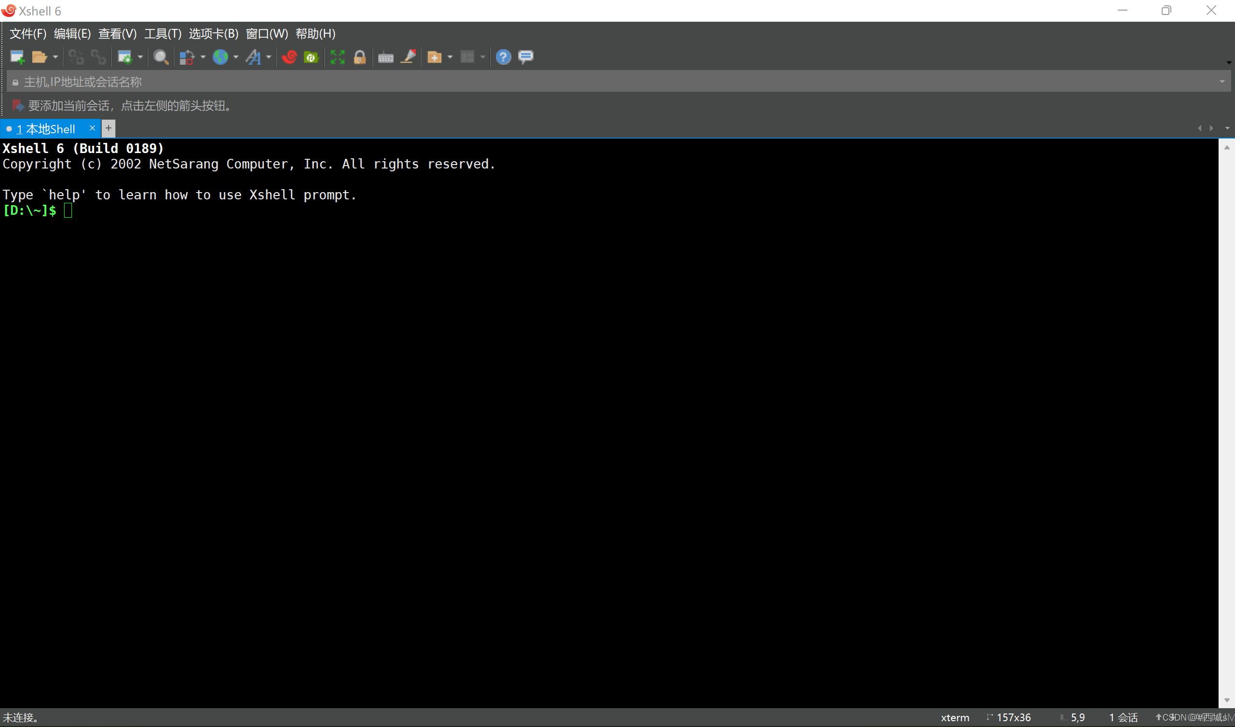
Task: Open the 查看(V) menu
Action: click(x=118, y=34)
